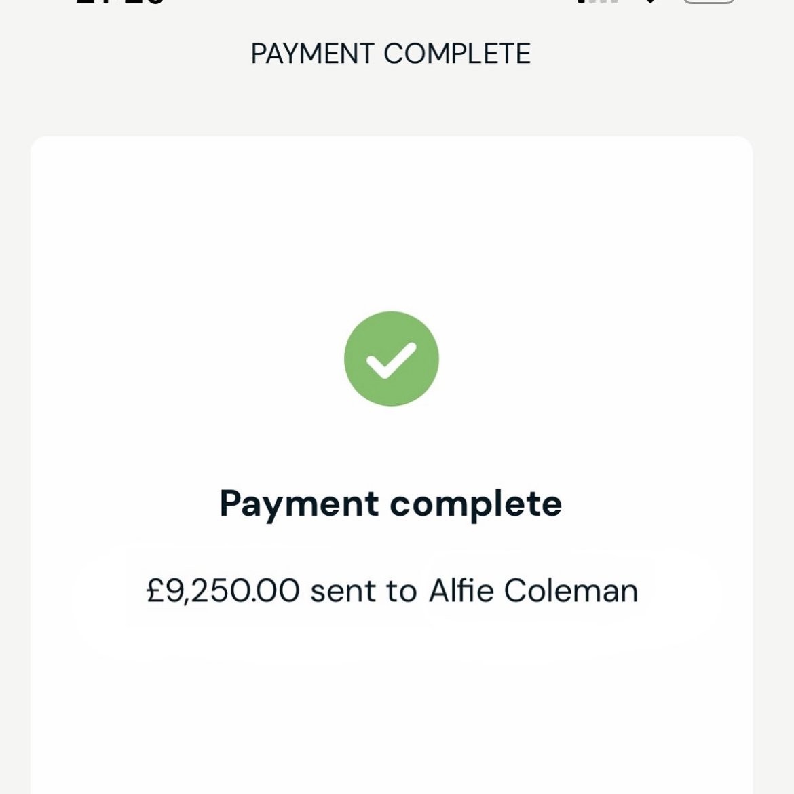Click blank white card area below payment details

pyautogui.click(x=391, y=726)
